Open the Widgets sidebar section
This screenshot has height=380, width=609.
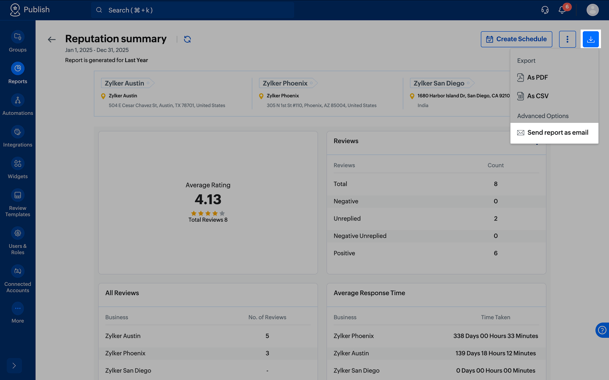click(18, 168)
